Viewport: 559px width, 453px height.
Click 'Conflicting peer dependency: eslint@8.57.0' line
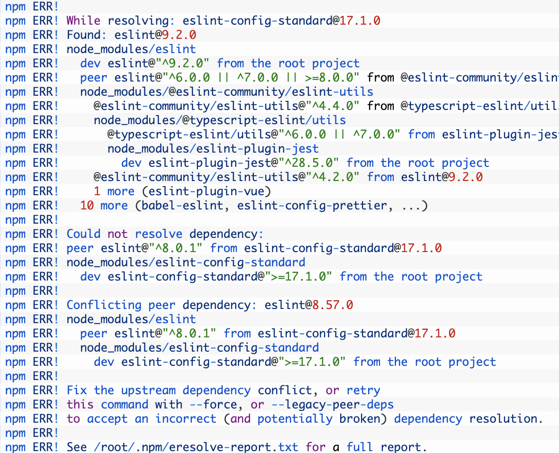209,305
